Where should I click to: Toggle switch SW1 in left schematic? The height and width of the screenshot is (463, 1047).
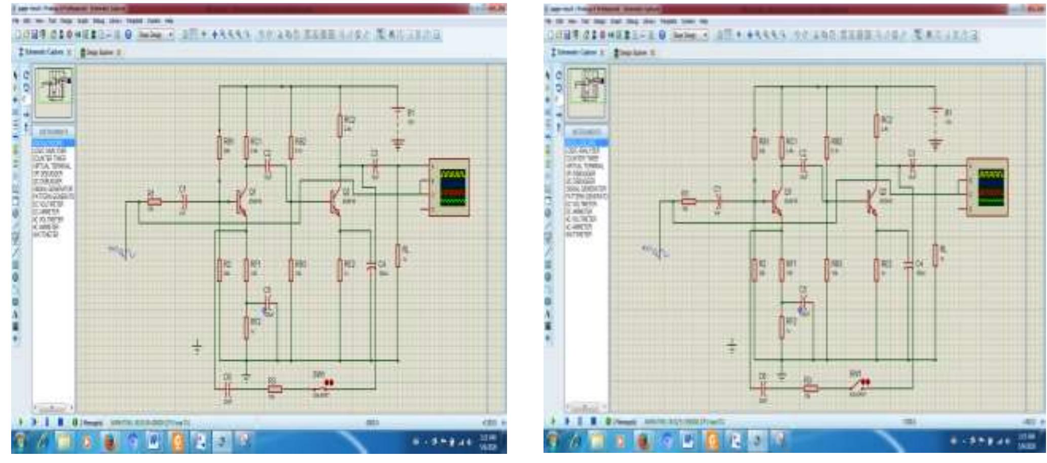[x=322, y=387]
